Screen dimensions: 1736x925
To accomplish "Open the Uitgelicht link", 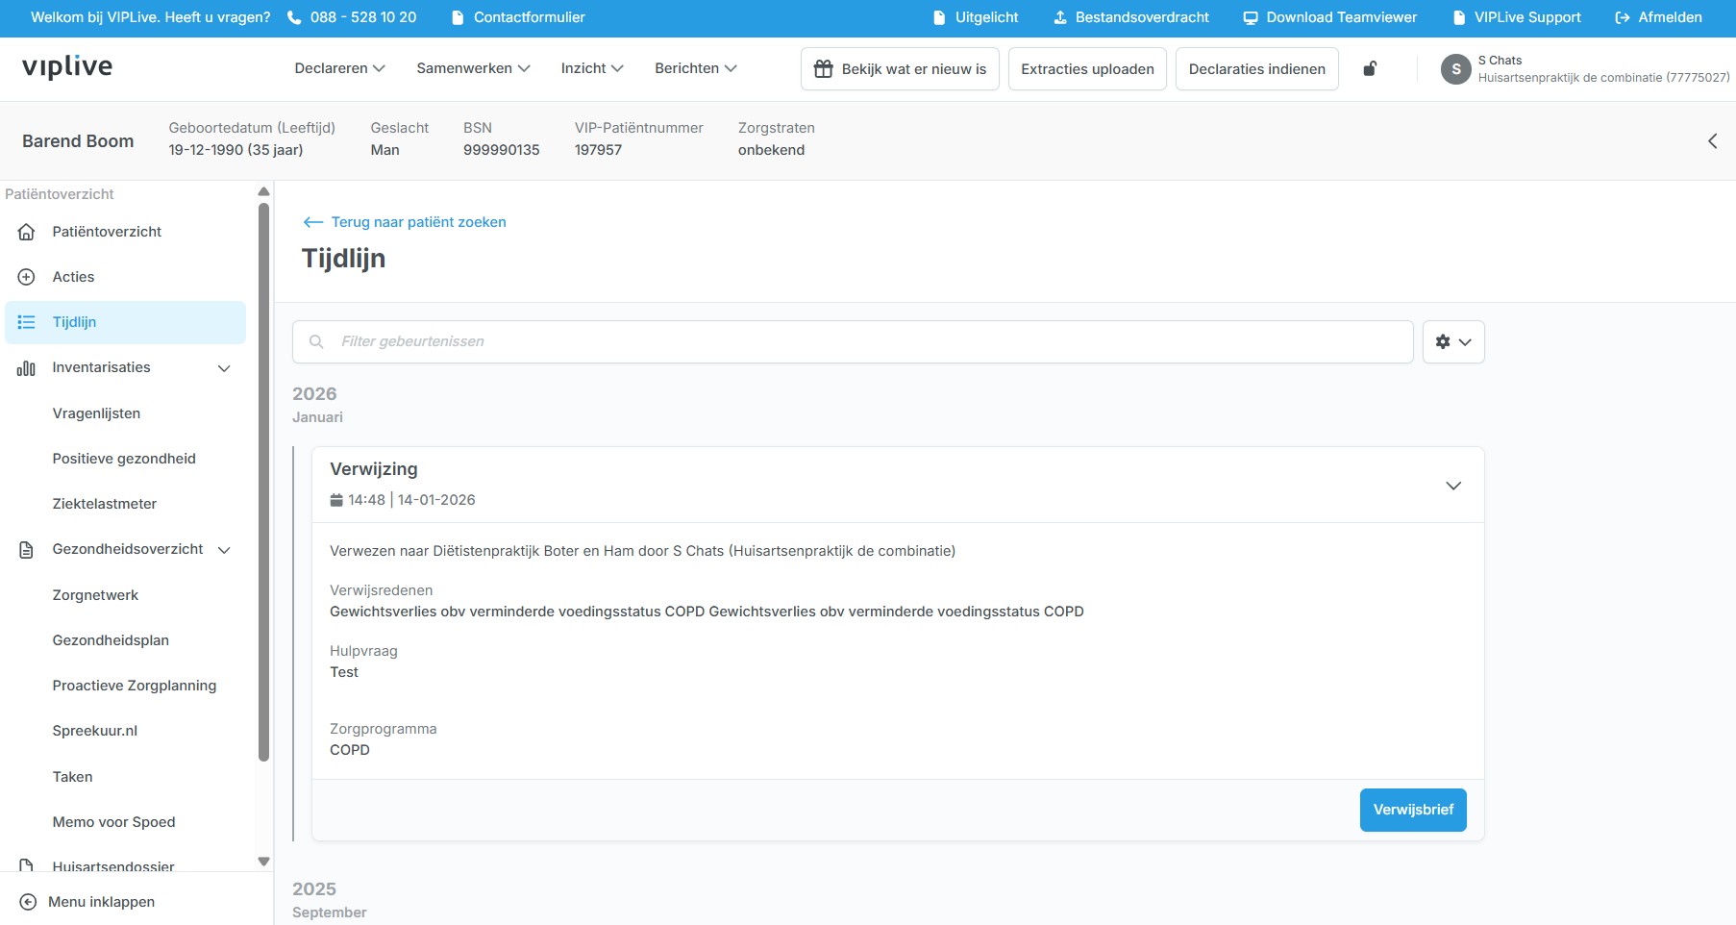I will 976,17.
